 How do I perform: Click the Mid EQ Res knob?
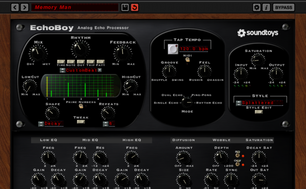pyautogui.click(x=100, y=157)
